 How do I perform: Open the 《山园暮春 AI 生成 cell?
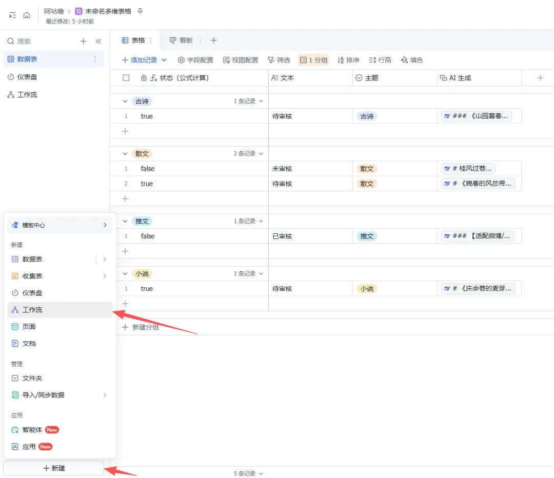tap(476, 116)
